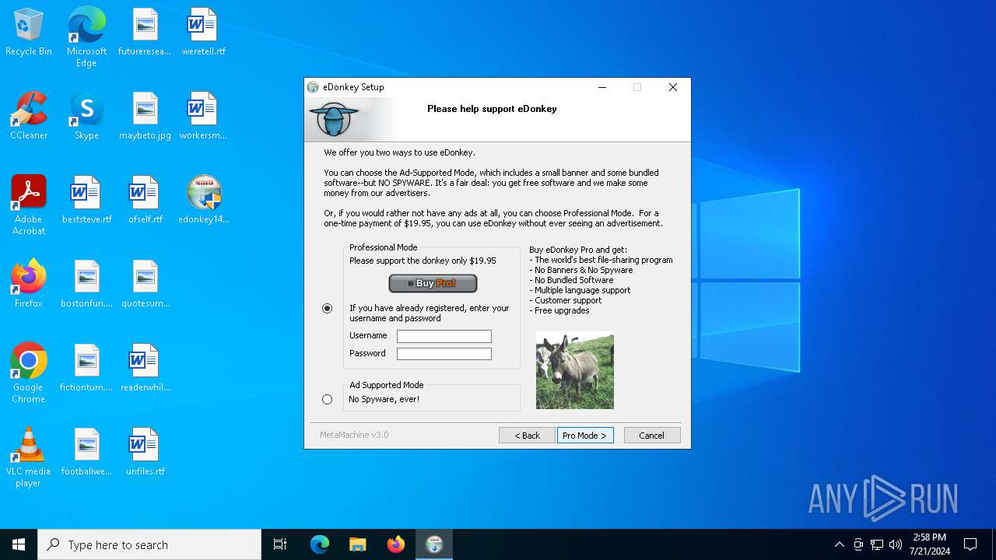This screenshot has width=996, height=560.
Task: Click the 'No Spyware, ever!' text
Action: (384, 399)
